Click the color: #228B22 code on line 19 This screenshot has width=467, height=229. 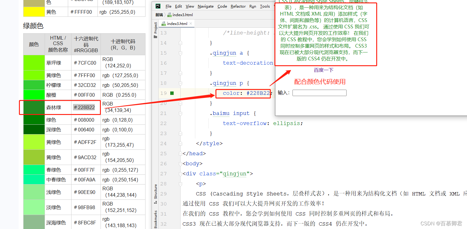[x=246, y=93]
